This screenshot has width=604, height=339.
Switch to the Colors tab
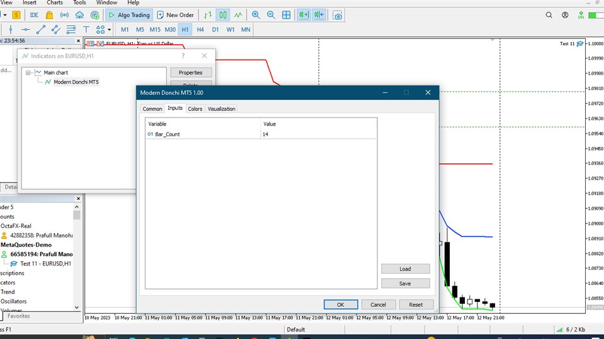point(195,109)
